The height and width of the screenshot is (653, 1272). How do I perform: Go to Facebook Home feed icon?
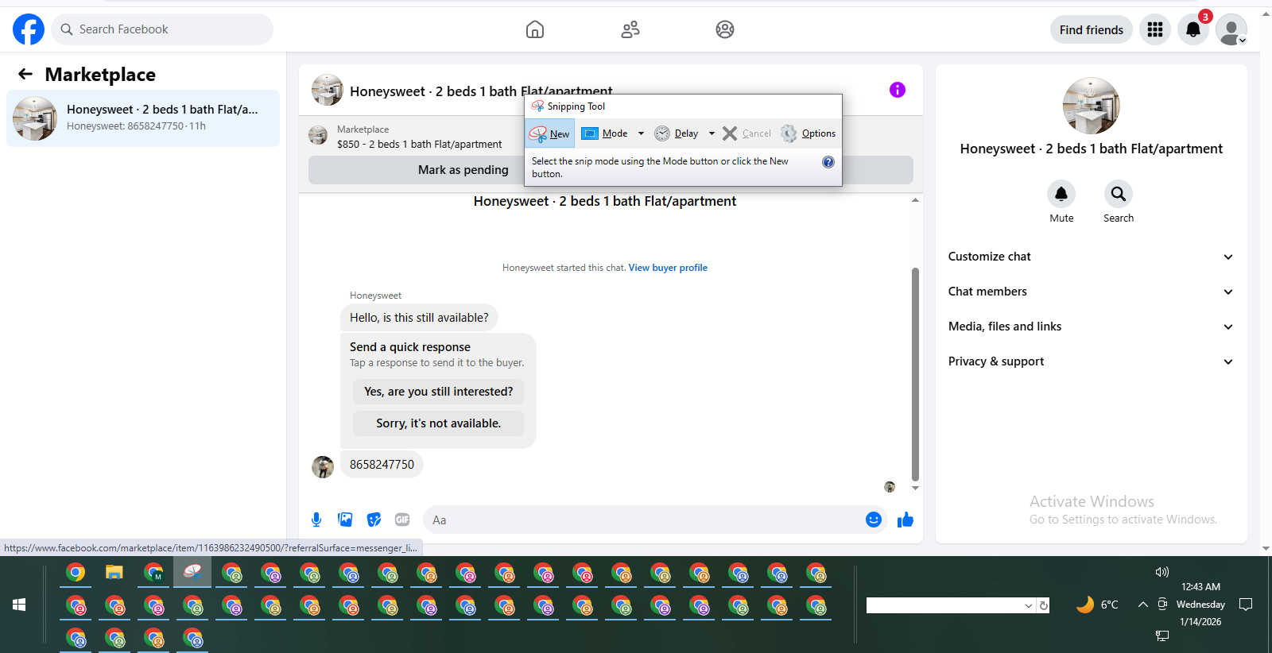[535, 29]
